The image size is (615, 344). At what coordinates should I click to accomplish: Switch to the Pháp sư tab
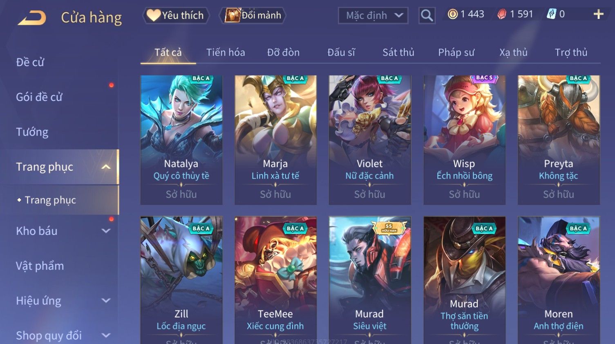(456, 52)
